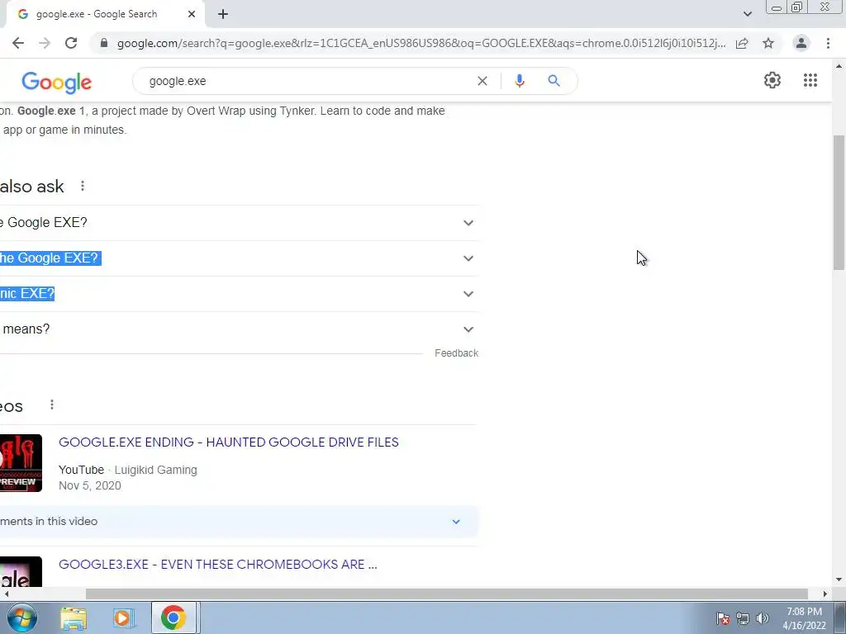The image size is (846, 634).
Task: Click the address bar URL
Action: 421,43
